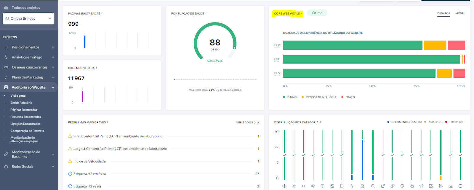474x190 pixels.
Task: Switch to the Móvel tab
Action: (x=460, y=13)
